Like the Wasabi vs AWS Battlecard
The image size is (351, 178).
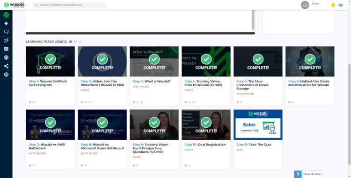pos(30,165)
